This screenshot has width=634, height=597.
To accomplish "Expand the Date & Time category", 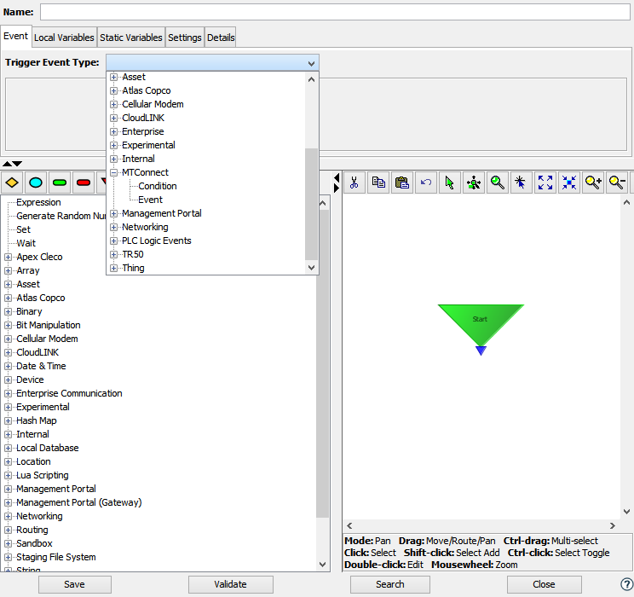I will tap(9, 366).
